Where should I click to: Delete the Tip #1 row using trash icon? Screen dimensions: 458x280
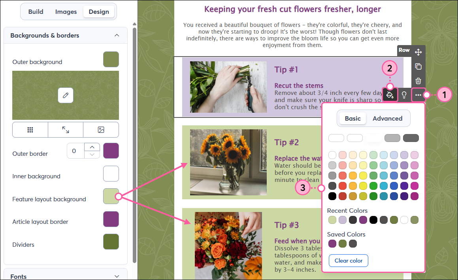418,81
